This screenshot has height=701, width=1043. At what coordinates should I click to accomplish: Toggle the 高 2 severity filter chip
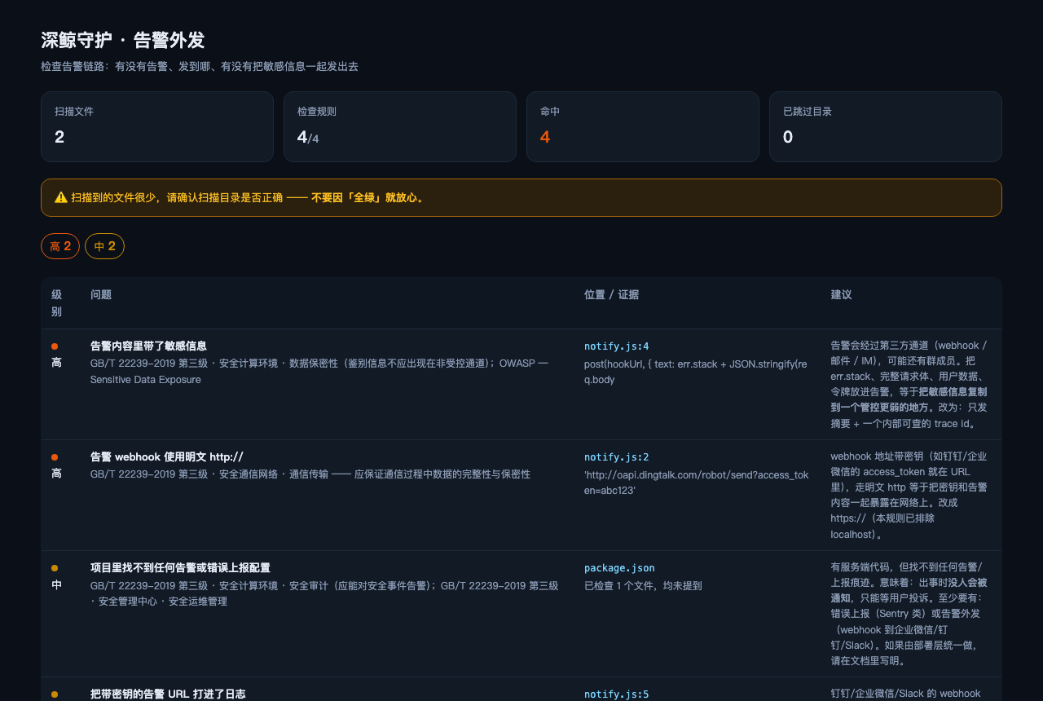coord(60,246)
